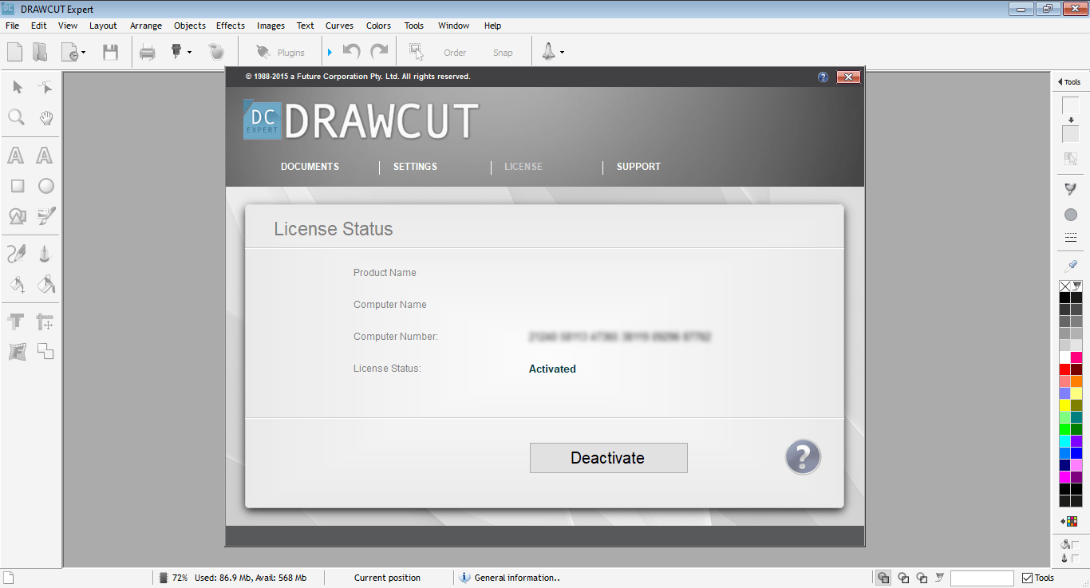Toggle first overlap mode button in status bar
This screenshot has width=1090, height=588.
tap(883, 578)
